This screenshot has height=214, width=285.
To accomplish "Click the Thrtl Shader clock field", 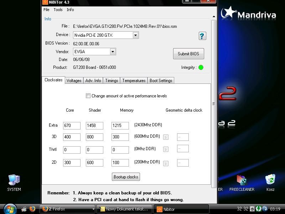I will pyautogui.click(x=94, y=150).
